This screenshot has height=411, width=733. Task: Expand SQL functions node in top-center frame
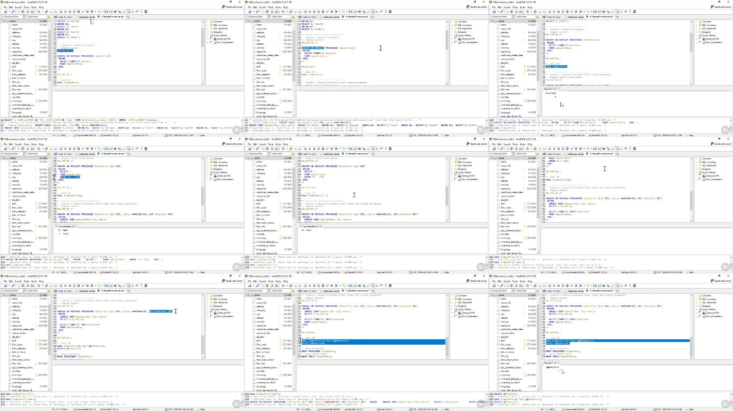point(452,25)
